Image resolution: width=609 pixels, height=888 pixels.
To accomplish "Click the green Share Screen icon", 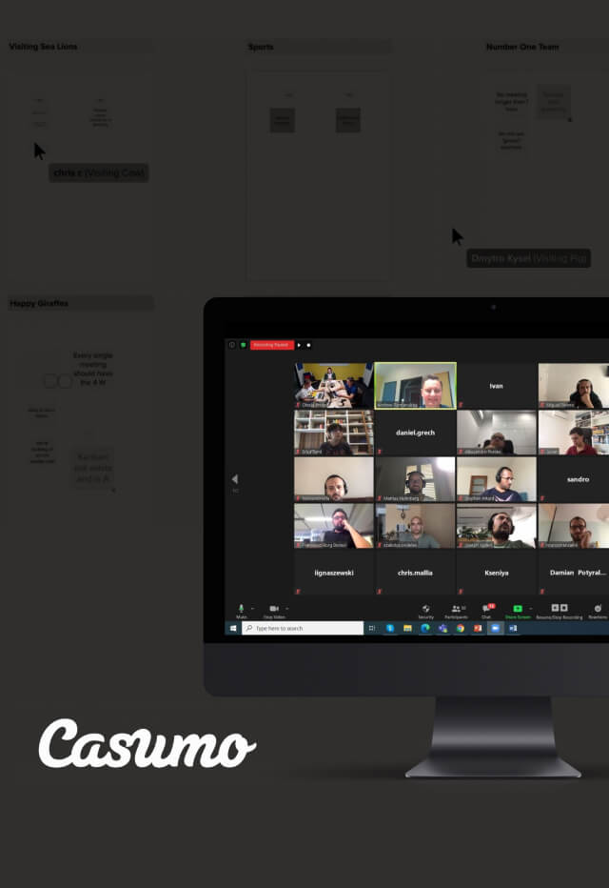I will 518,608.
